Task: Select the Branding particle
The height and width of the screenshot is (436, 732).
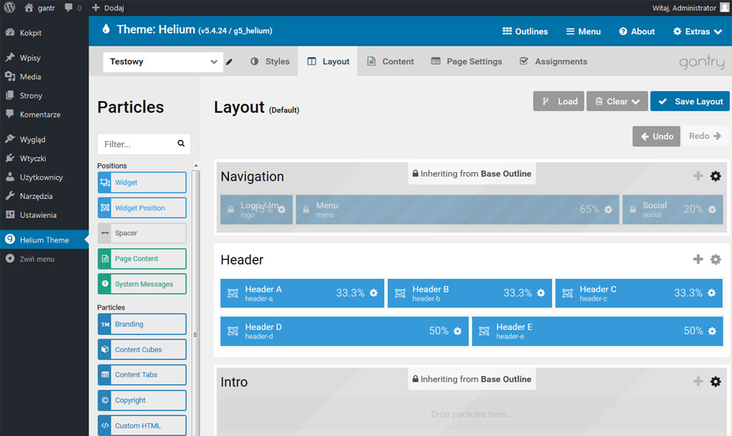Action: 142,324
